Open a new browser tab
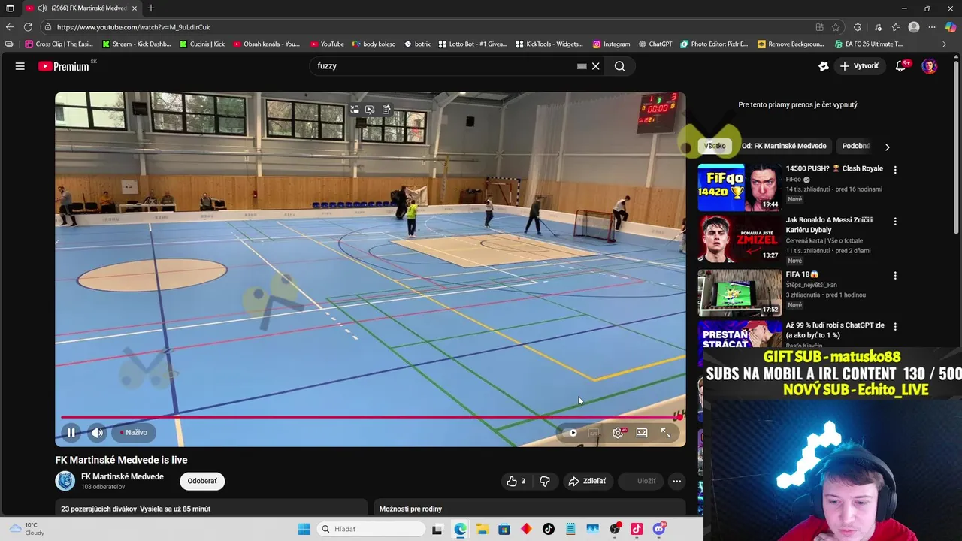The height and width of the screenshot is (541, 962). tap(151, 8)
